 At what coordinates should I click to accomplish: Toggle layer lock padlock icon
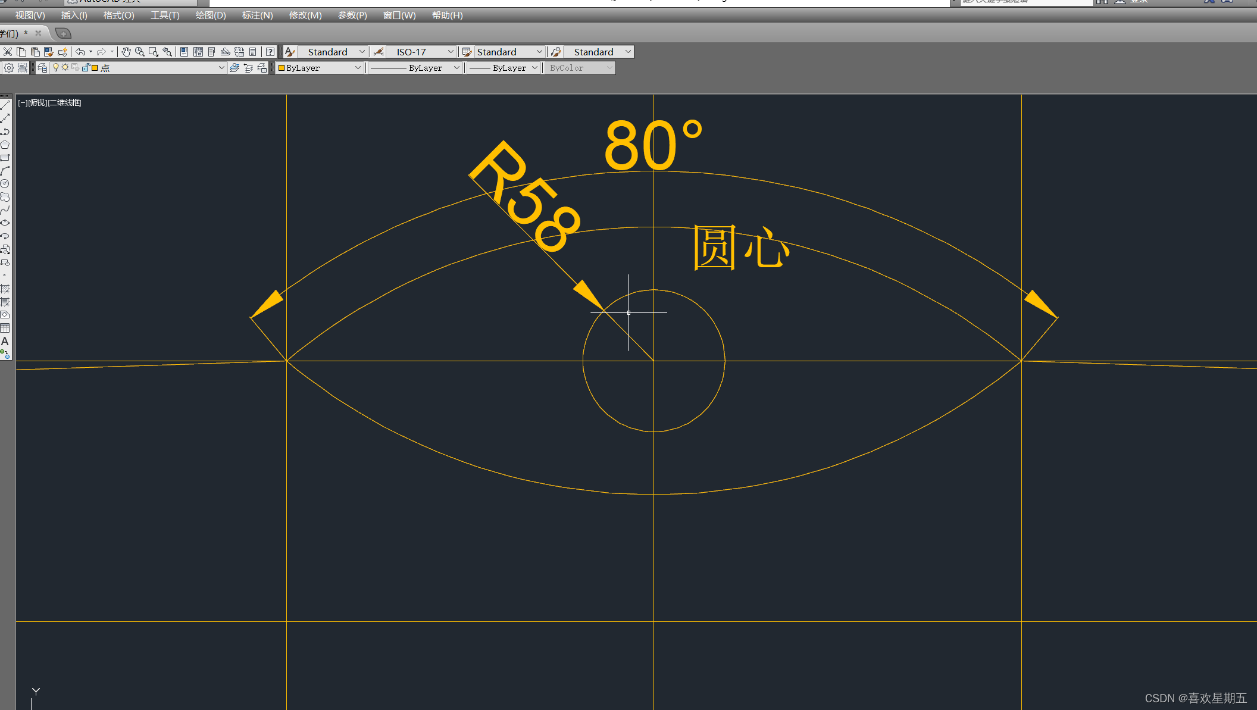click(86, 68)
